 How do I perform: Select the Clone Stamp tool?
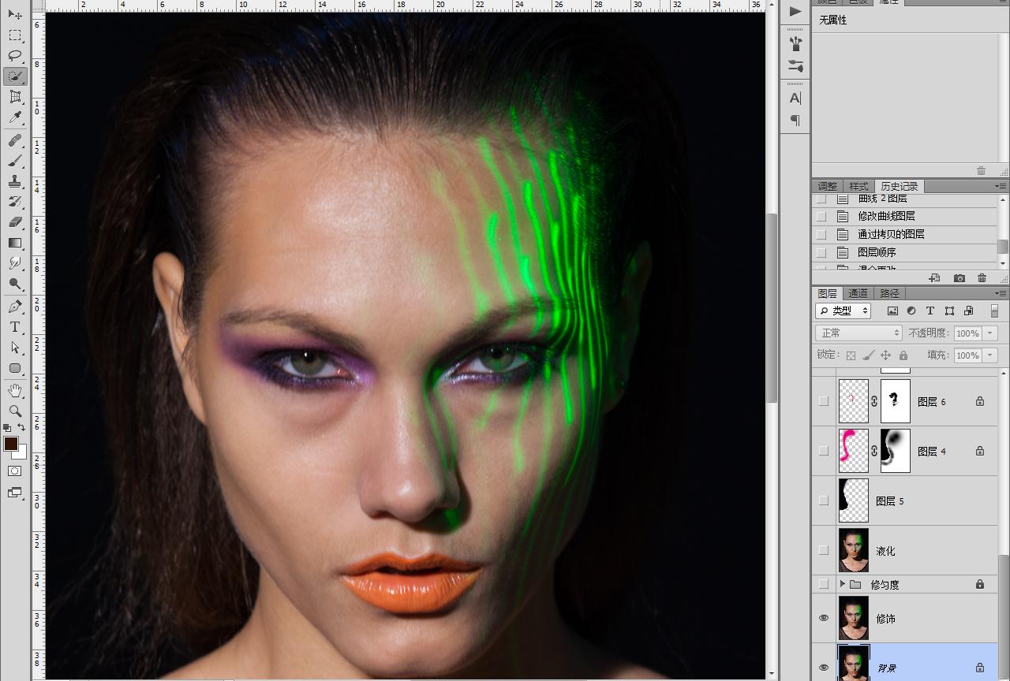coord(15,181)
